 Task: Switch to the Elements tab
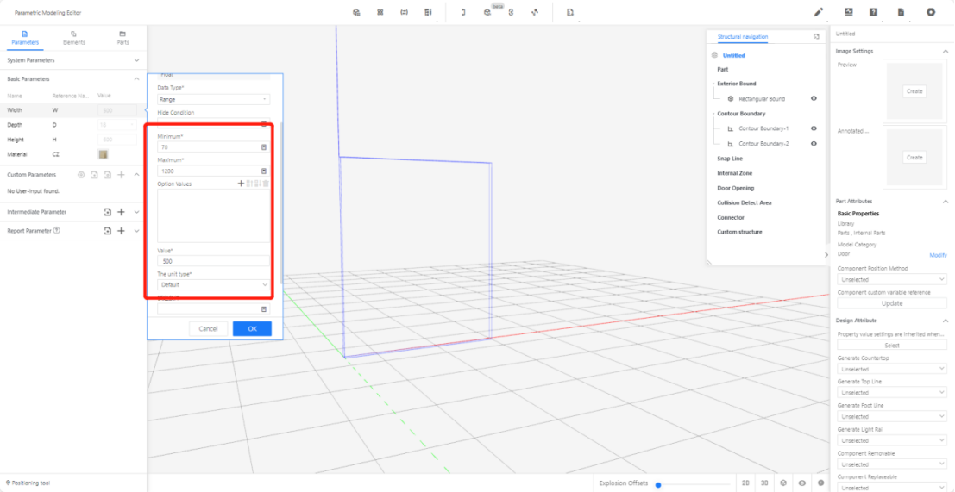[x=74, y=38]
